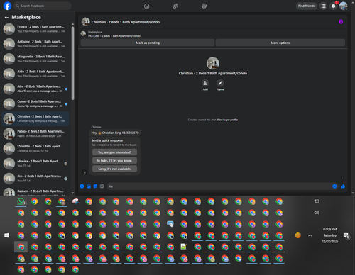Send 'Yes, are you interested?' quick response

coord(114,152)
